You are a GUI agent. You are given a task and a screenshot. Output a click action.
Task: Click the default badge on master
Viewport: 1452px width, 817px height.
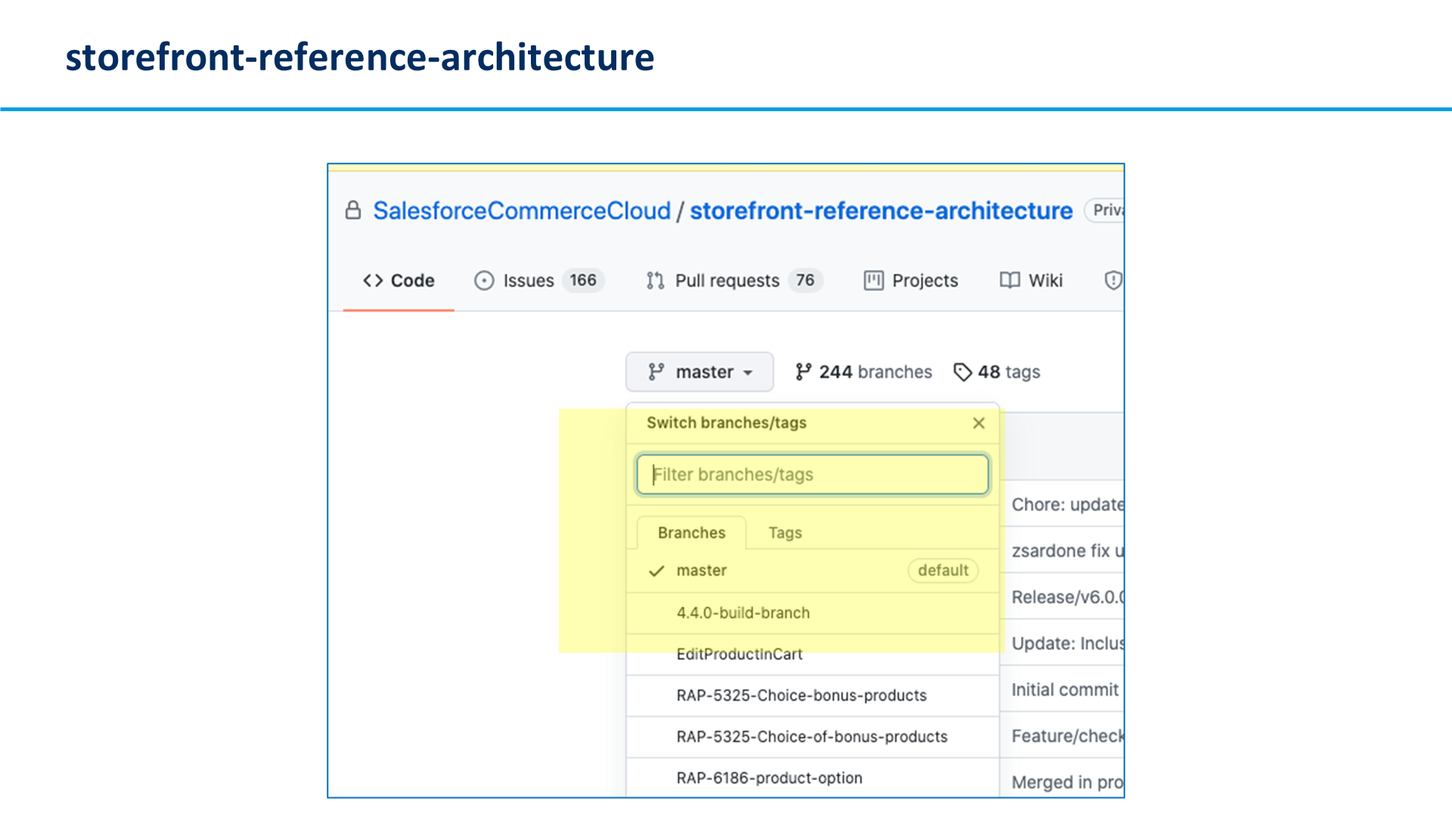pos(943,570)
